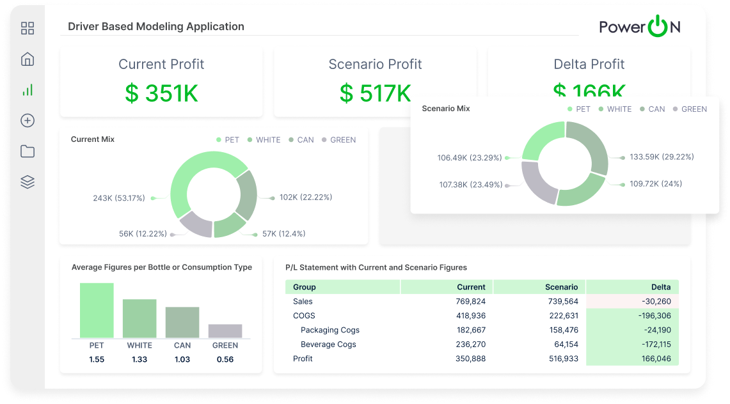The height and width of the screenshot is (404, 730).
Task: Open the folder icon in the sidebar
Action: (x=27, y=151)
